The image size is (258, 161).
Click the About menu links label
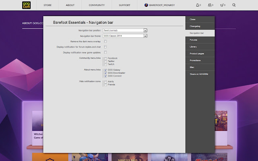click(x=92, y=70)
